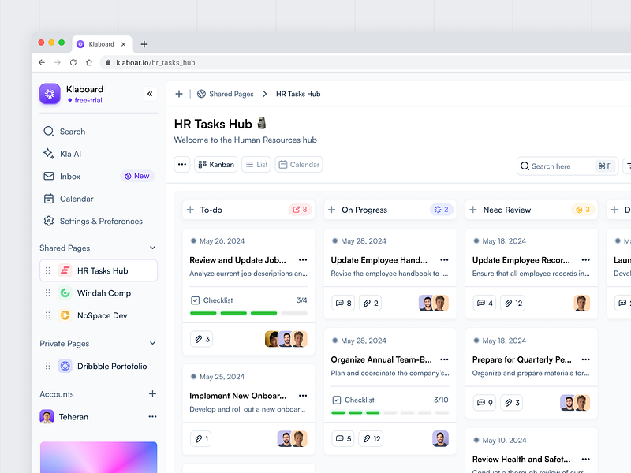Toggle the checklist checkbox on Organize Annual Team card
This screenshot has height=473, width=631.
(x=337, y=400)
